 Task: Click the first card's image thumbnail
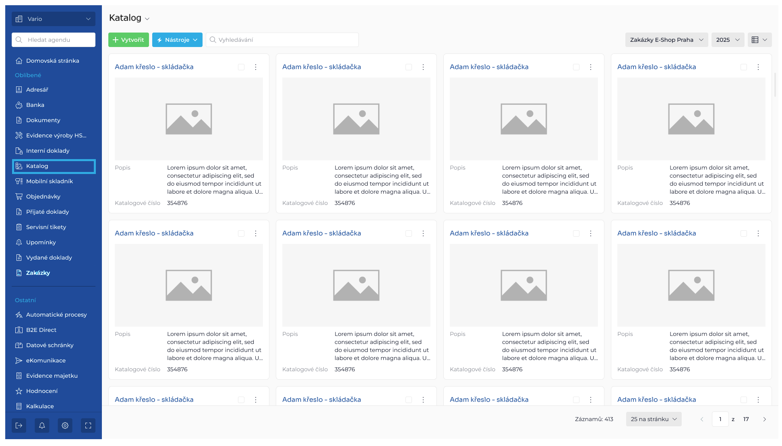click(x=189, y=119)
